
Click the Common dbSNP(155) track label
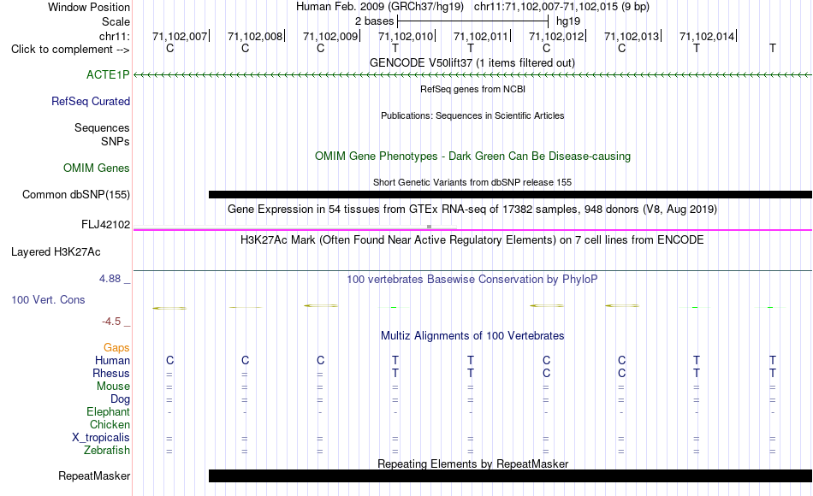[76, 194]
